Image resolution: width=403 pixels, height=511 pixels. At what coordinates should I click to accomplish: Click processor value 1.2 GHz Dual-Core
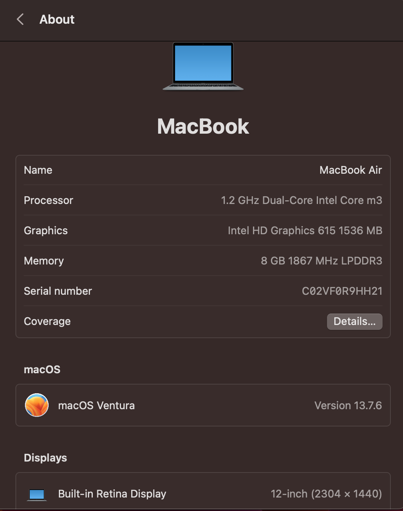tap(302, 200)
